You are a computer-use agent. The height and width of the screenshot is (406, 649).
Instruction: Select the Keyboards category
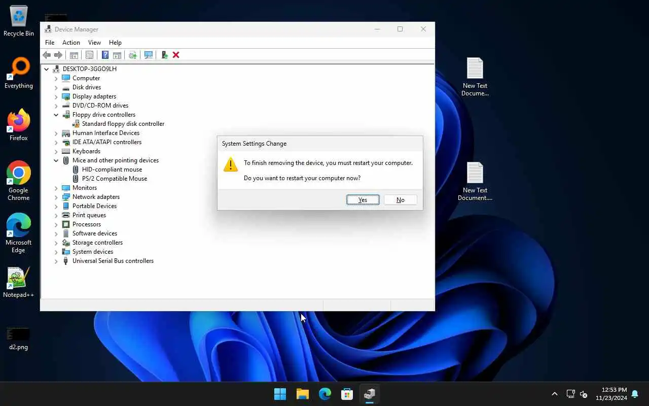point(86,151)
